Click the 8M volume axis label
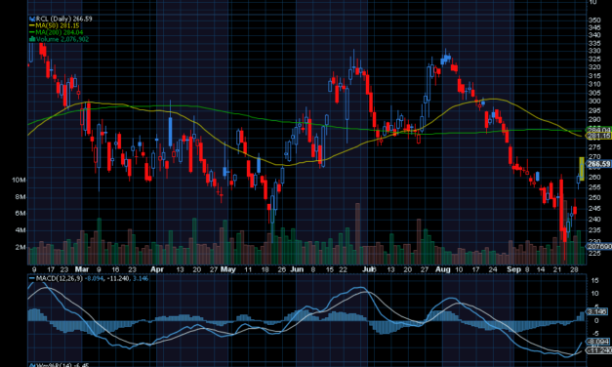The image size is (612, 367). pyautogui.click(x=20, y=197)
